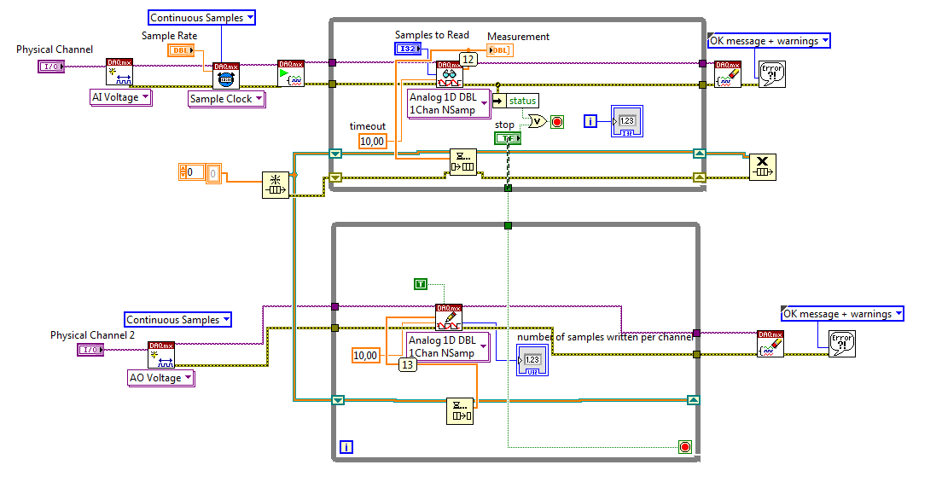Open the AO Voltage polymorphic selector

pyautogui.click(x=161, y=378)
